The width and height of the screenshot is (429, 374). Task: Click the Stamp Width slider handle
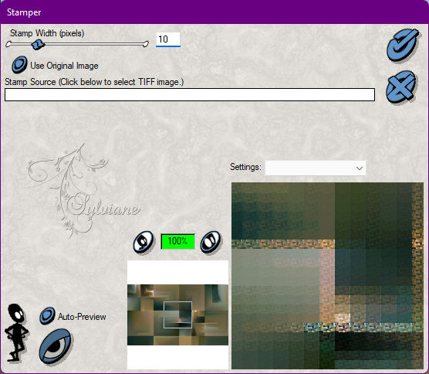click(x=38, y=44)
